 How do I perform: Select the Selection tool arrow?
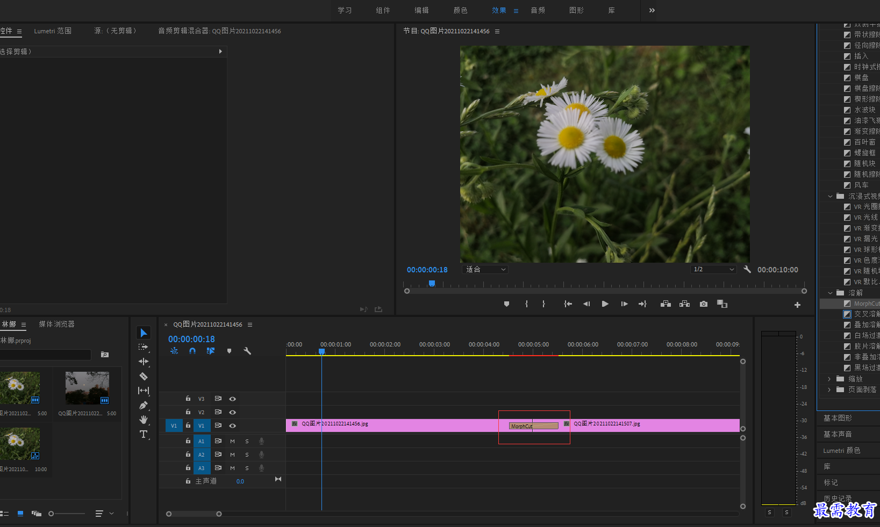tap(144, 333)
